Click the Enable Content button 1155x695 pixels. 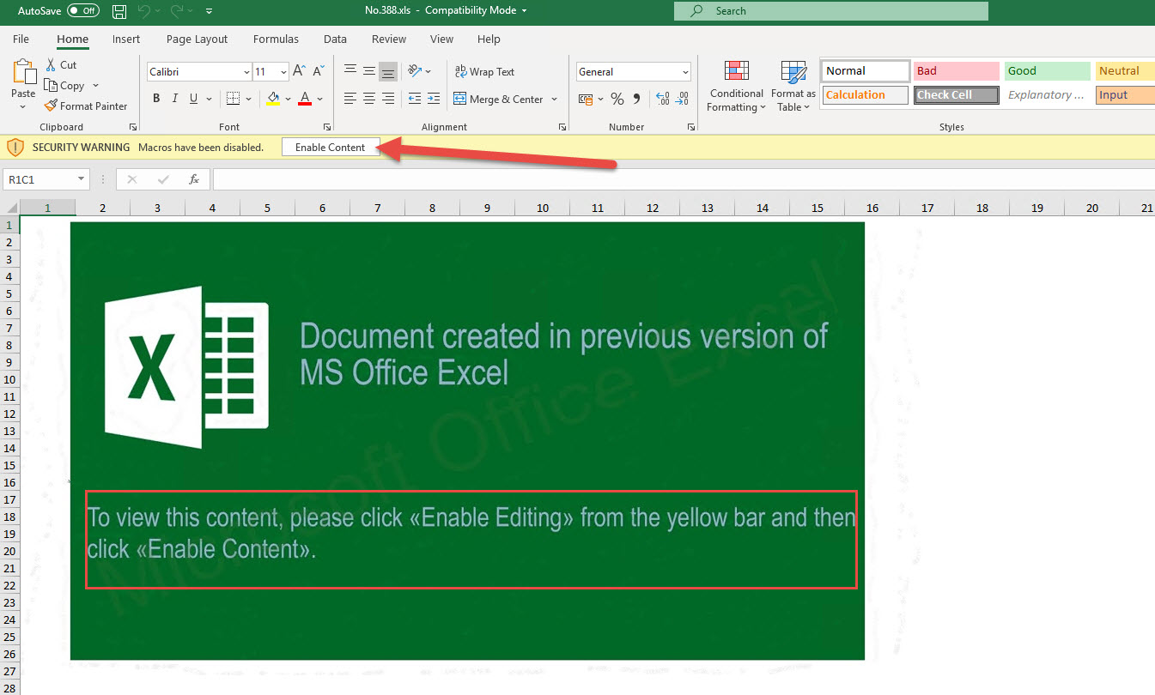click(x=331, y=148)
